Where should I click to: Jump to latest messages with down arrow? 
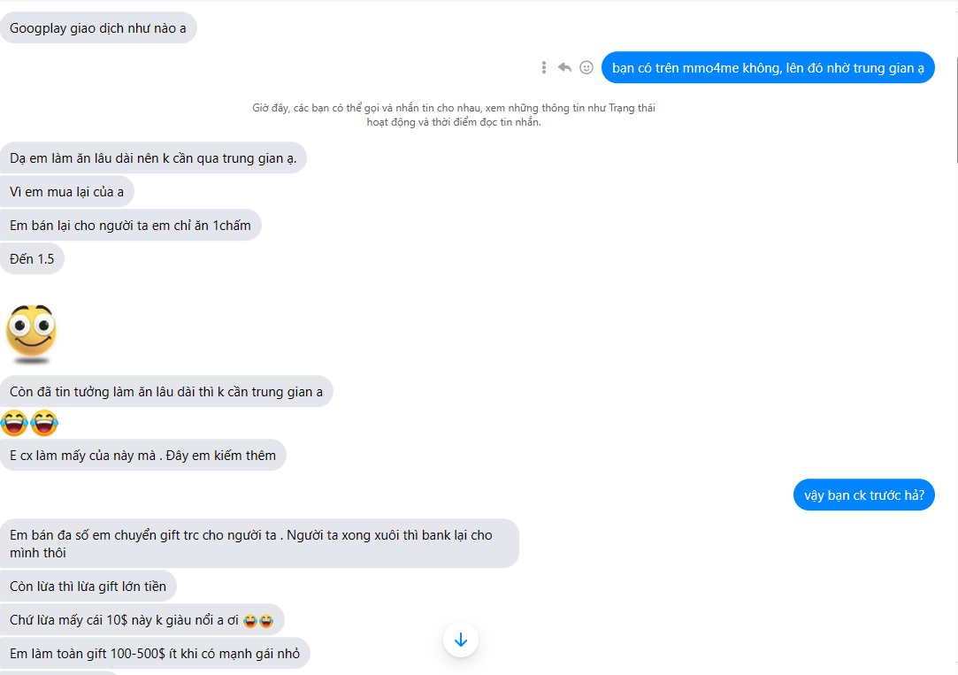[x=460, y=640]
